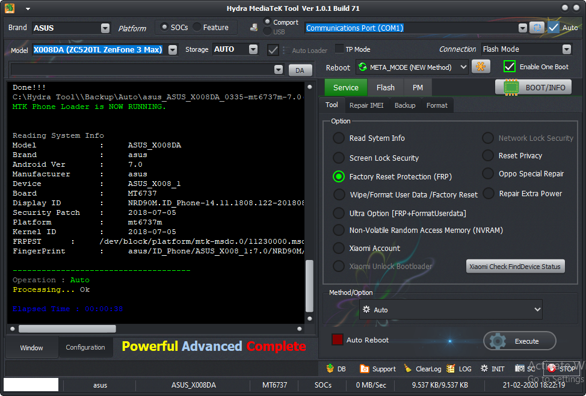
Task: Toggle the Auto port checkbox
Action: coord(554,27)
